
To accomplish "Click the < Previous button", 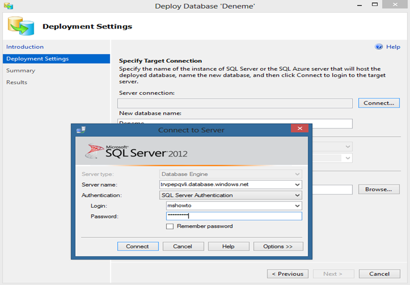I will click(x=288, y=274).
